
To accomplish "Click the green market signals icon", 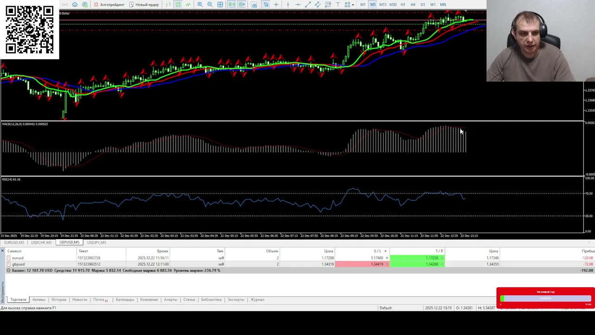I will [85, 4].
